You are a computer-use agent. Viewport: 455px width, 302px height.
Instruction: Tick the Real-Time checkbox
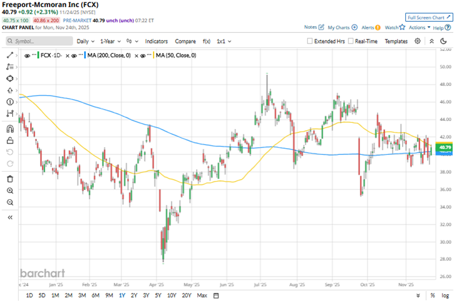tap(350, 41)
